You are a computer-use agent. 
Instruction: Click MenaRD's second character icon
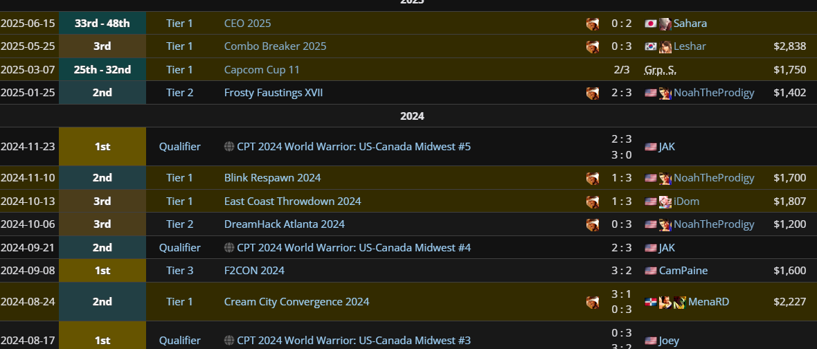679,302
